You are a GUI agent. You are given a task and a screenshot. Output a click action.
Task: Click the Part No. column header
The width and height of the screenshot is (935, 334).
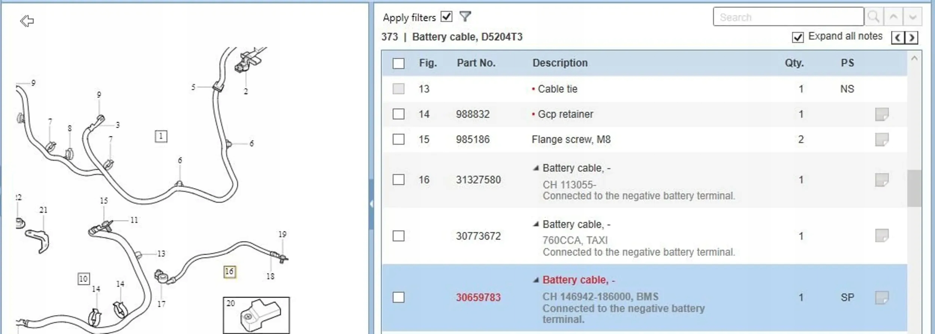pyautogui.click(x=476, y=63)
